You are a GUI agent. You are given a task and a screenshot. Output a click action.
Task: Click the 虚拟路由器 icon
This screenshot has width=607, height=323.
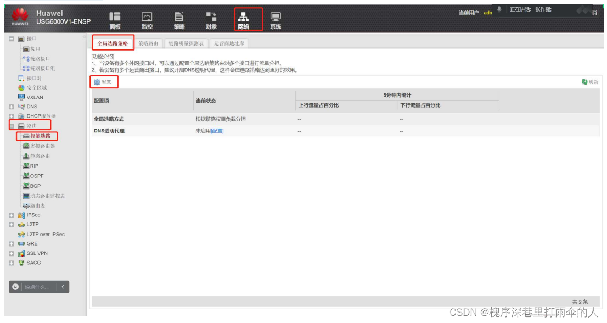coord(26,146)
